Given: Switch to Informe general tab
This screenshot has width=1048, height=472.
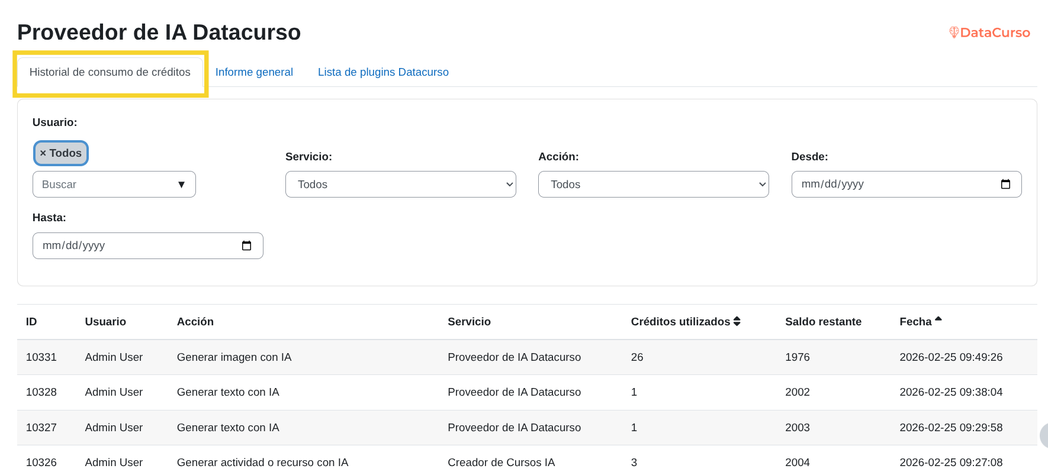Looking at the screenshot, I should (x=254, y=72).
